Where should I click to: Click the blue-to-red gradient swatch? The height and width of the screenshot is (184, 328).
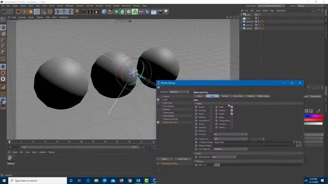tap(313, 116)
